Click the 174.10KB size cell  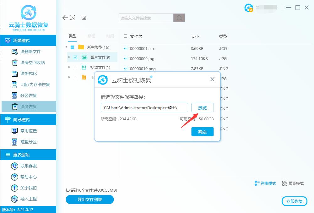click(199, 59)
